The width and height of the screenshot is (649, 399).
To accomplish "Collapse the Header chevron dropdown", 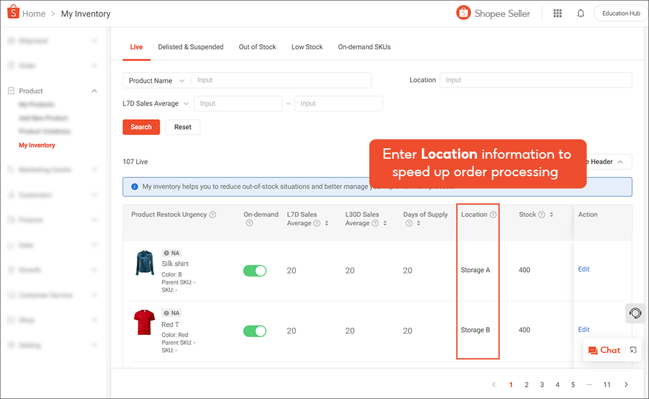I will tap(620, 162).
